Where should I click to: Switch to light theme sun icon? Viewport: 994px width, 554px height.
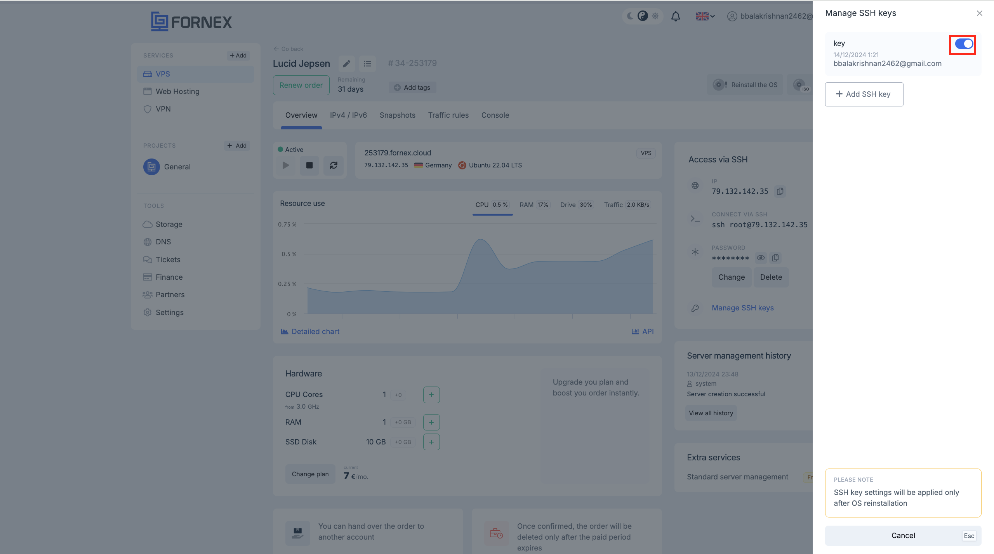tap(655, 16)
